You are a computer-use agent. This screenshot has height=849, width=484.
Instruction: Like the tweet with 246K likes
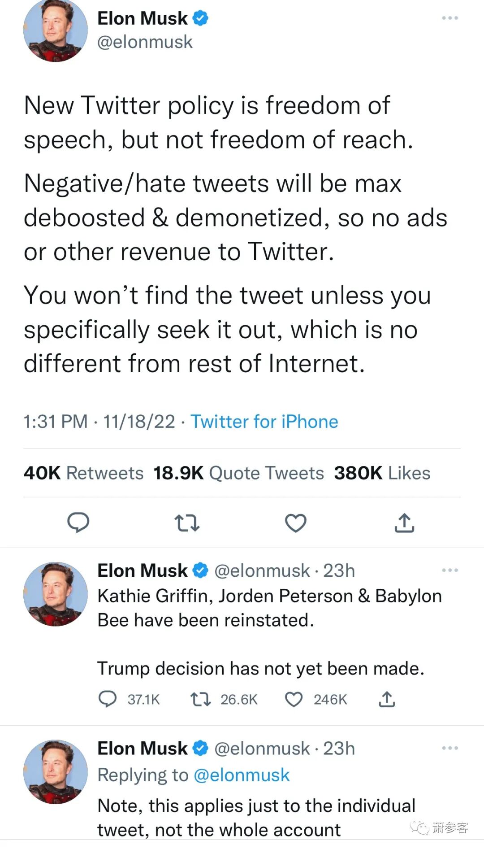click(294, 699)
